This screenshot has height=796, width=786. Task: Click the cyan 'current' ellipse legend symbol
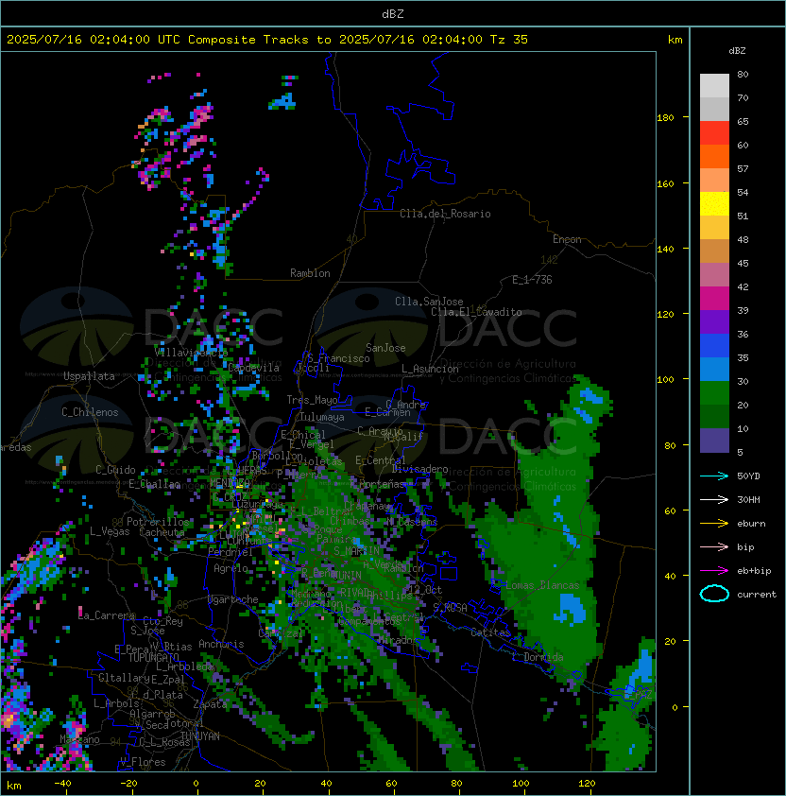[x=714, y=594]
